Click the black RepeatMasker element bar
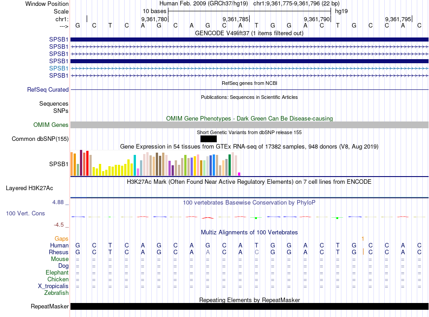The width and height of the screenshot is (429, 317). 249,306
